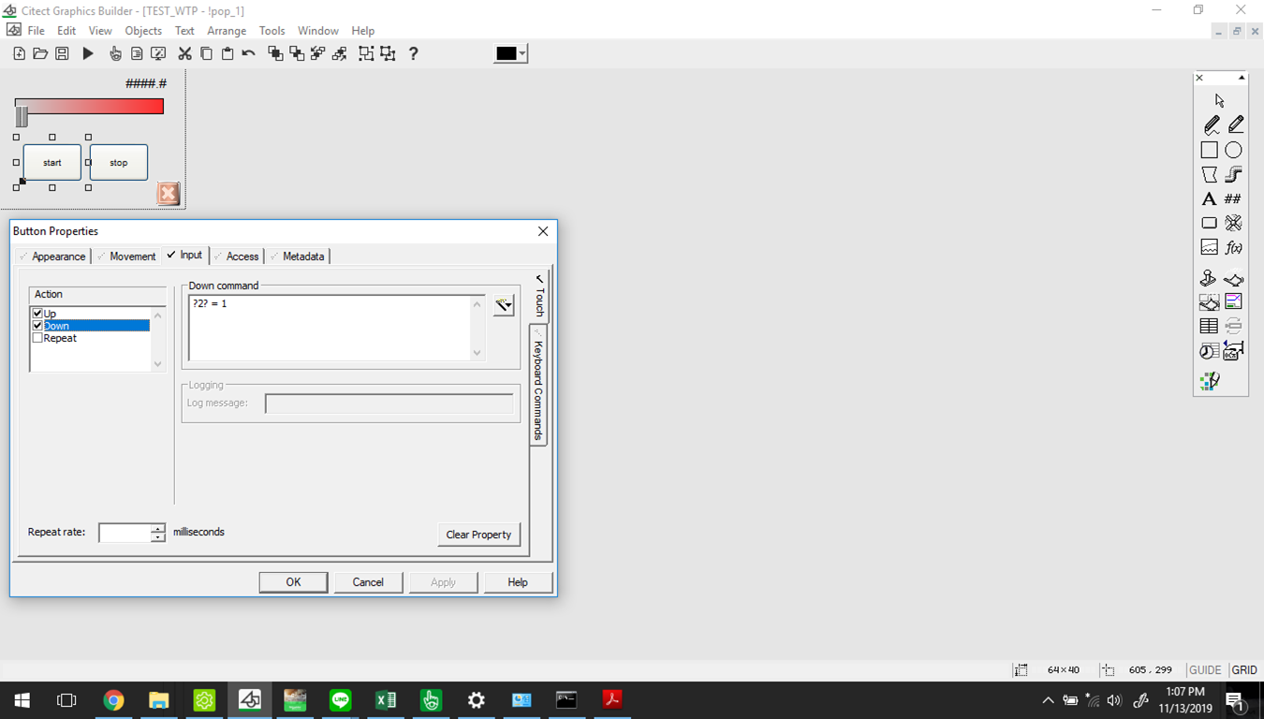Viewport: 1264px width, 719px height.
Task: Click the Help button in dialog
Action: 518,582
